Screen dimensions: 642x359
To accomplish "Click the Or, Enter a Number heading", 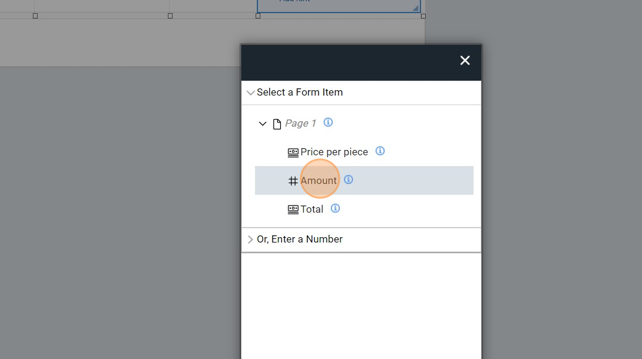I will [300, 240].
